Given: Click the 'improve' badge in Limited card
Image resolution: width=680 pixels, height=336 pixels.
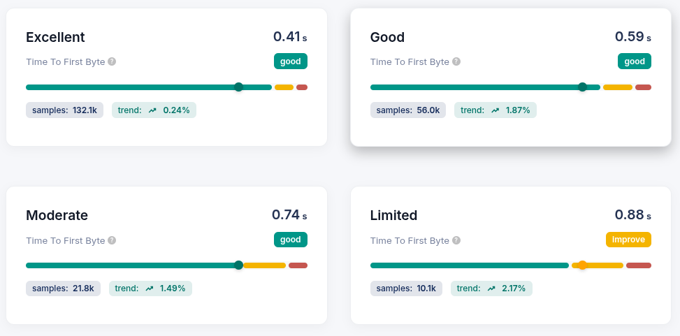Looking at the screenshot, I should (628, 240).
